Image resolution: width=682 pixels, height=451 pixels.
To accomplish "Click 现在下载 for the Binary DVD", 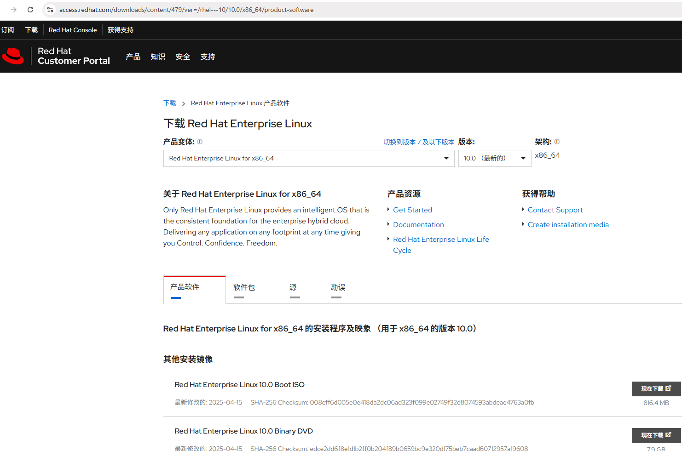I will click(656, 435).
